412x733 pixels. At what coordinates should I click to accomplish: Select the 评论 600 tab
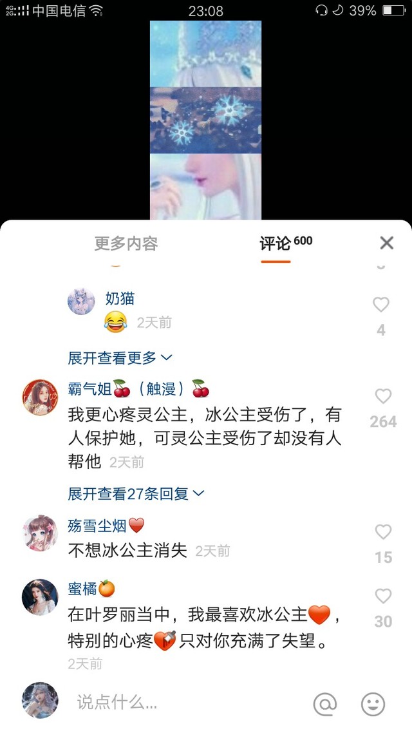(x=286, y=243)
